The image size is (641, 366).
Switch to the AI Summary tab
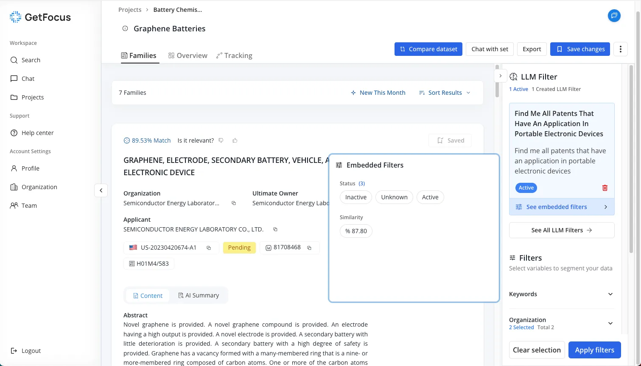[199, 295]
